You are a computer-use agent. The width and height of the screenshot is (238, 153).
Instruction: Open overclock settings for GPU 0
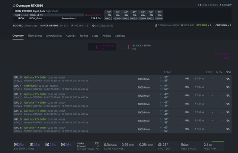[228, 79]
